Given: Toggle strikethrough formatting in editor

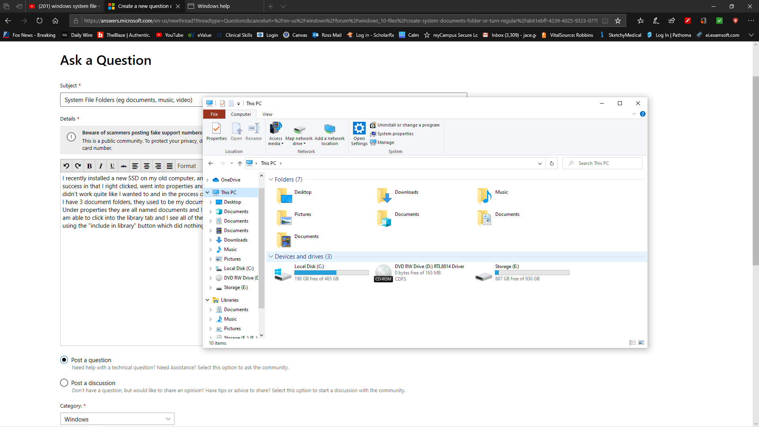Looking at the screenshot, I should pos(124,166).
